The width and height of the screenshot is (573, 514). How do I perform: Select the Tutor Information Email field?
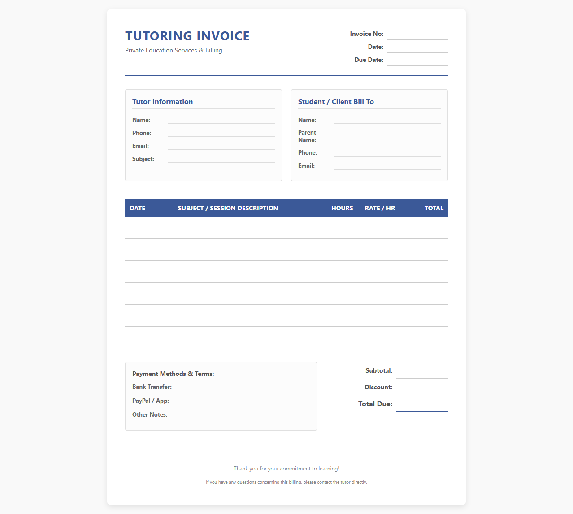click(x=221, y=146)
